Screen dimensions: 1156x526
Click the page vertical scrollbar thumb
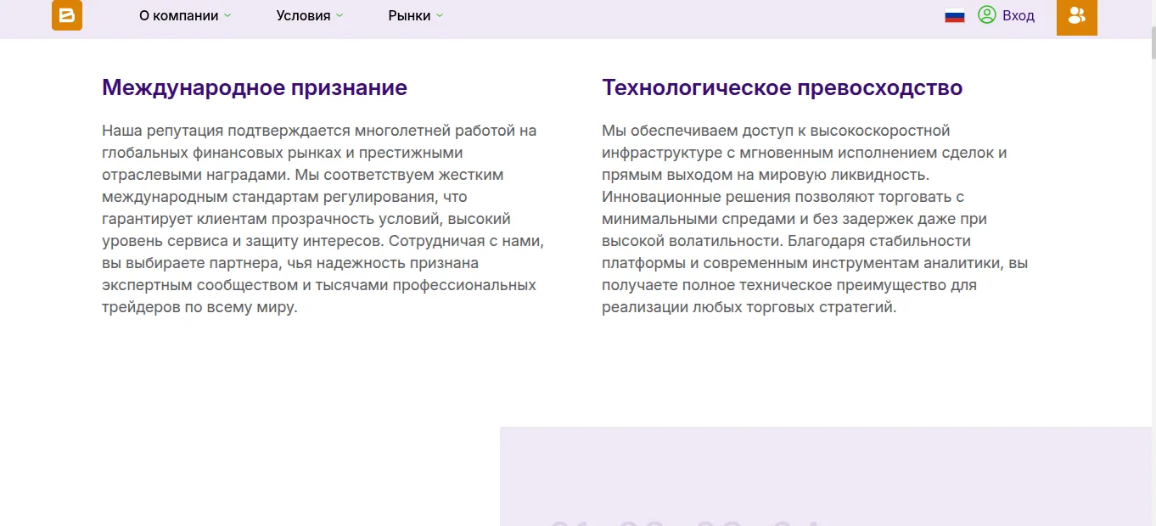(x=1153, y=42)
